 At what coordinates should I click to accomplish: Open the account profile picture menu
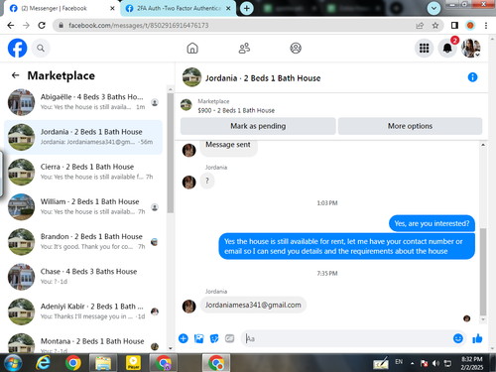(471, 49)
